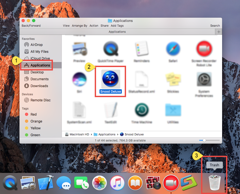
Task: Open Time Machine
Action: coord(141,110)
